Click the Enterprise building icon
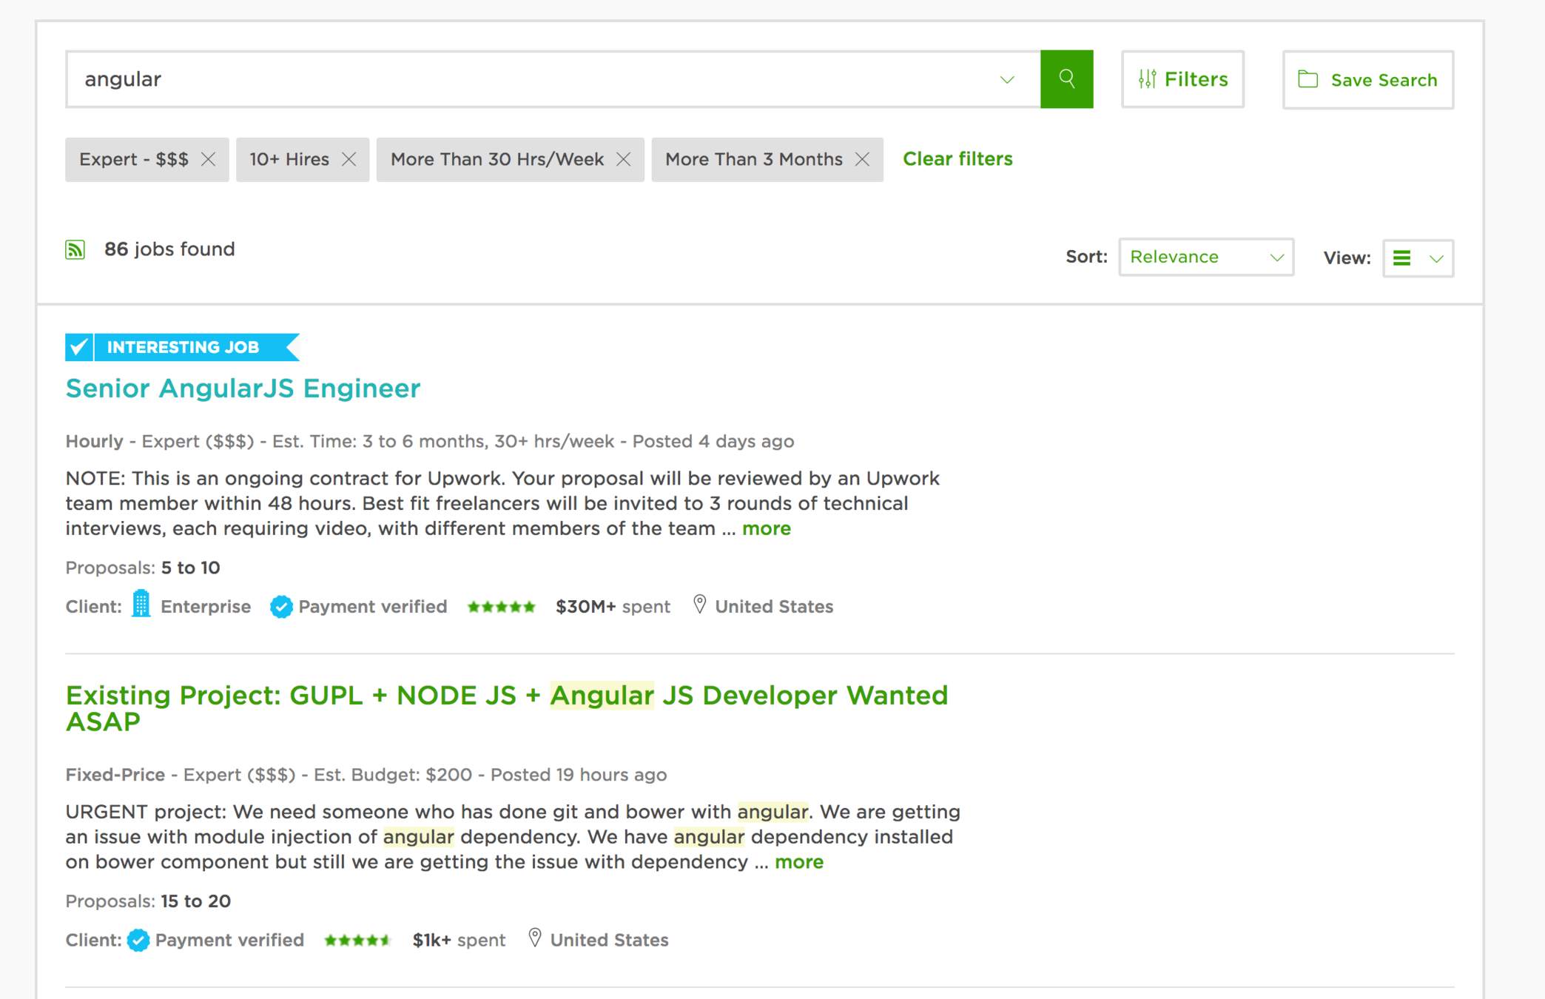The width and height of the screenshot is (1545, 999). [141, 605]
